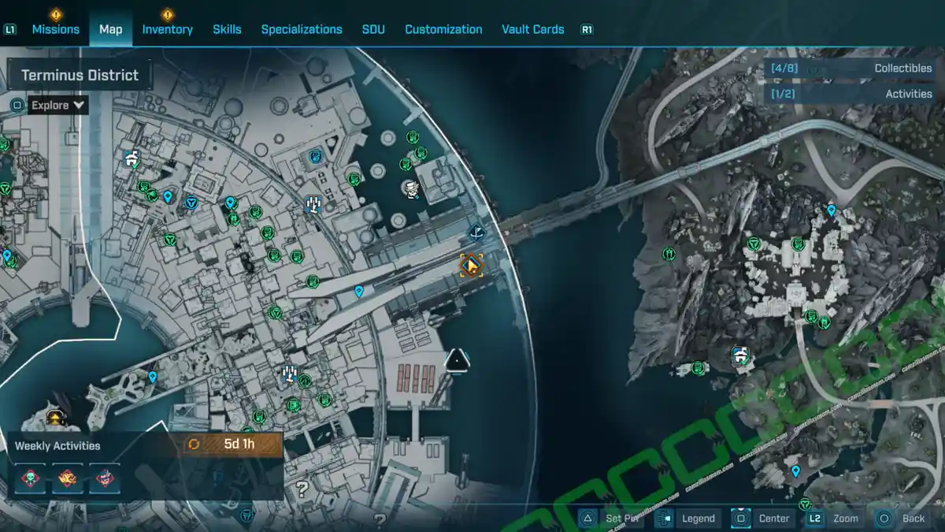Click the orange player location marker

tap(471, 266)
